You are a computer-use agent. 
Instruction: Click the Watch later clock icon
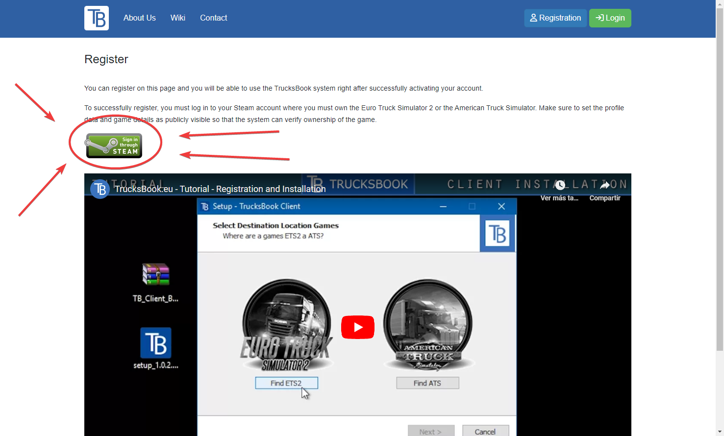pos(560,185)
